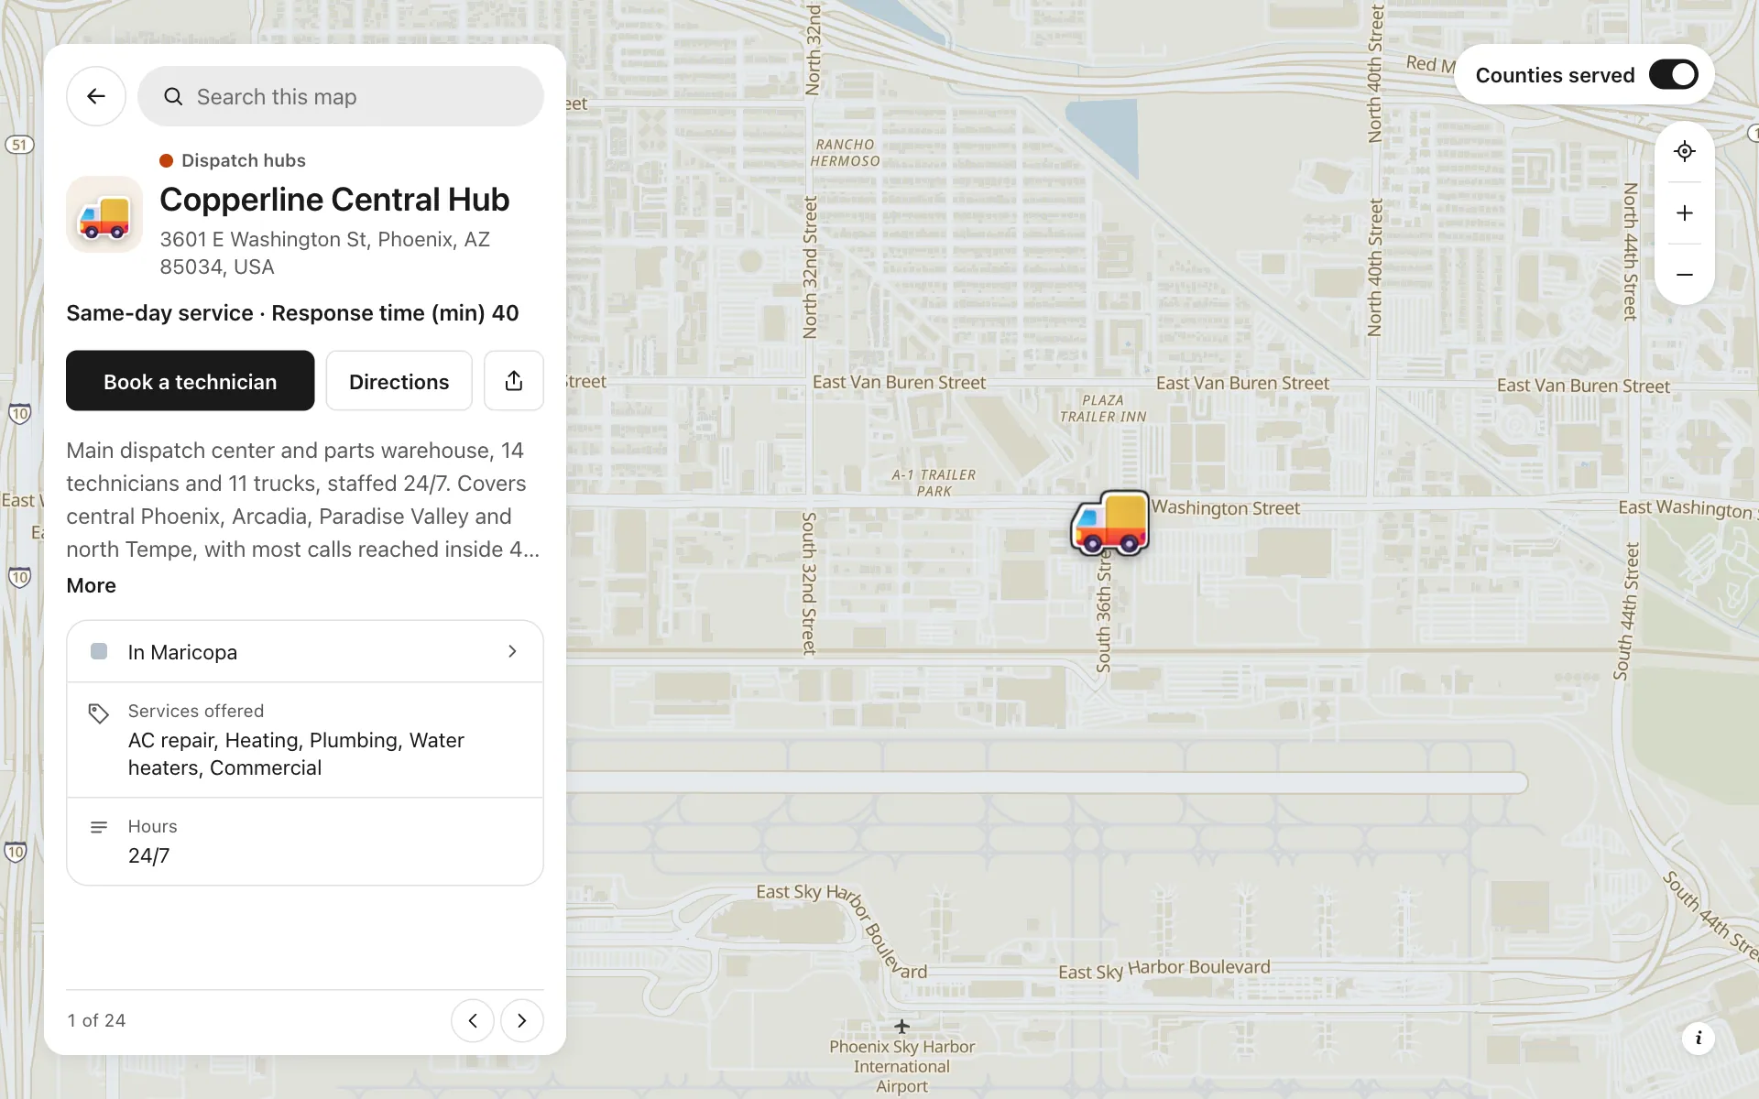Click the 24/7 hours value
The image size is (1759, 1099).
[x=148, y=855]
